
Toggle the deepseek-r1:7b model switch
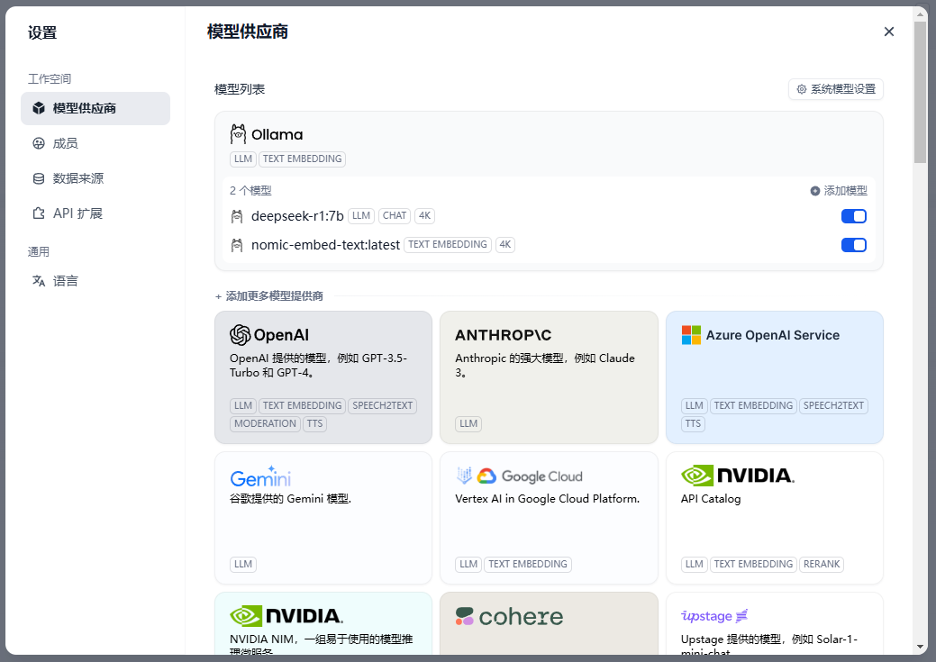[854, 216]
